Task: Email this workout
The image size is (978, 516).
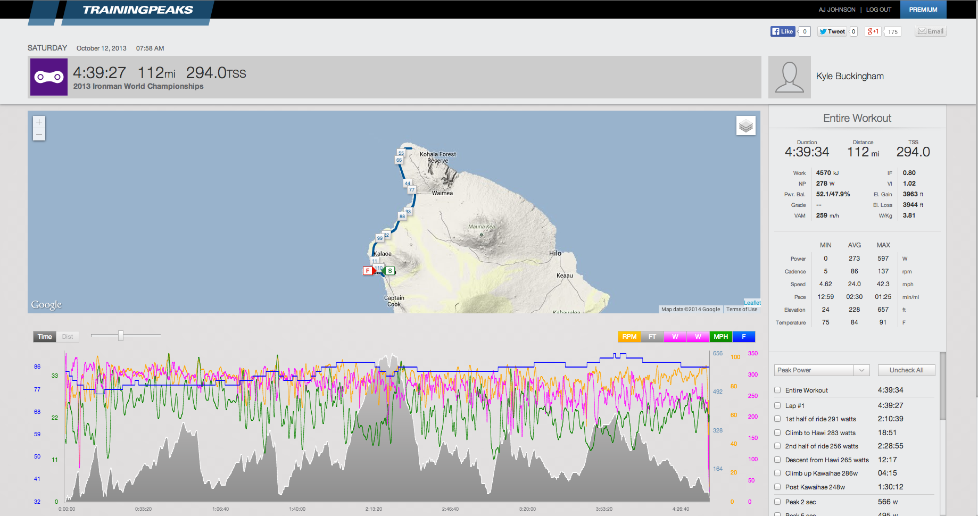Action: [x=931, y=31]
